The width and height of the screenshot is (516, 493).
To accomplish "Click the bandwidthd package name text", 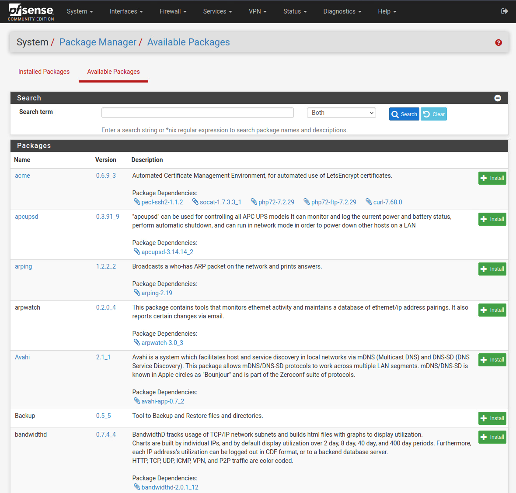I will tap(31, 434).
